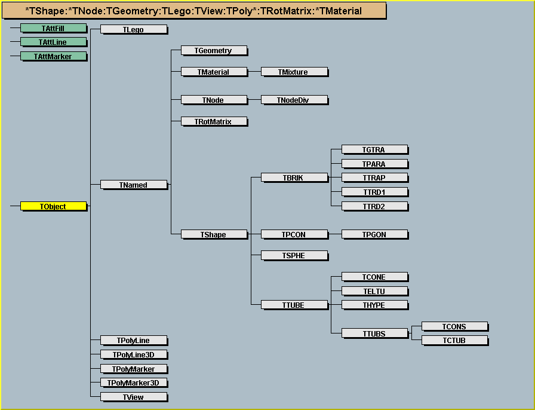Image resolution: width=535 pixels, height=410 pixels.
Task: Select the TView class node
Action: tap(133, 397)
